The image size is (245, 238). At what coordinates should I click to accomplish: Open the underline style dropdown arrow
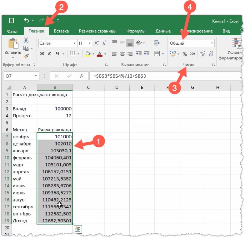pyautogui.click(x=63, y=54)
